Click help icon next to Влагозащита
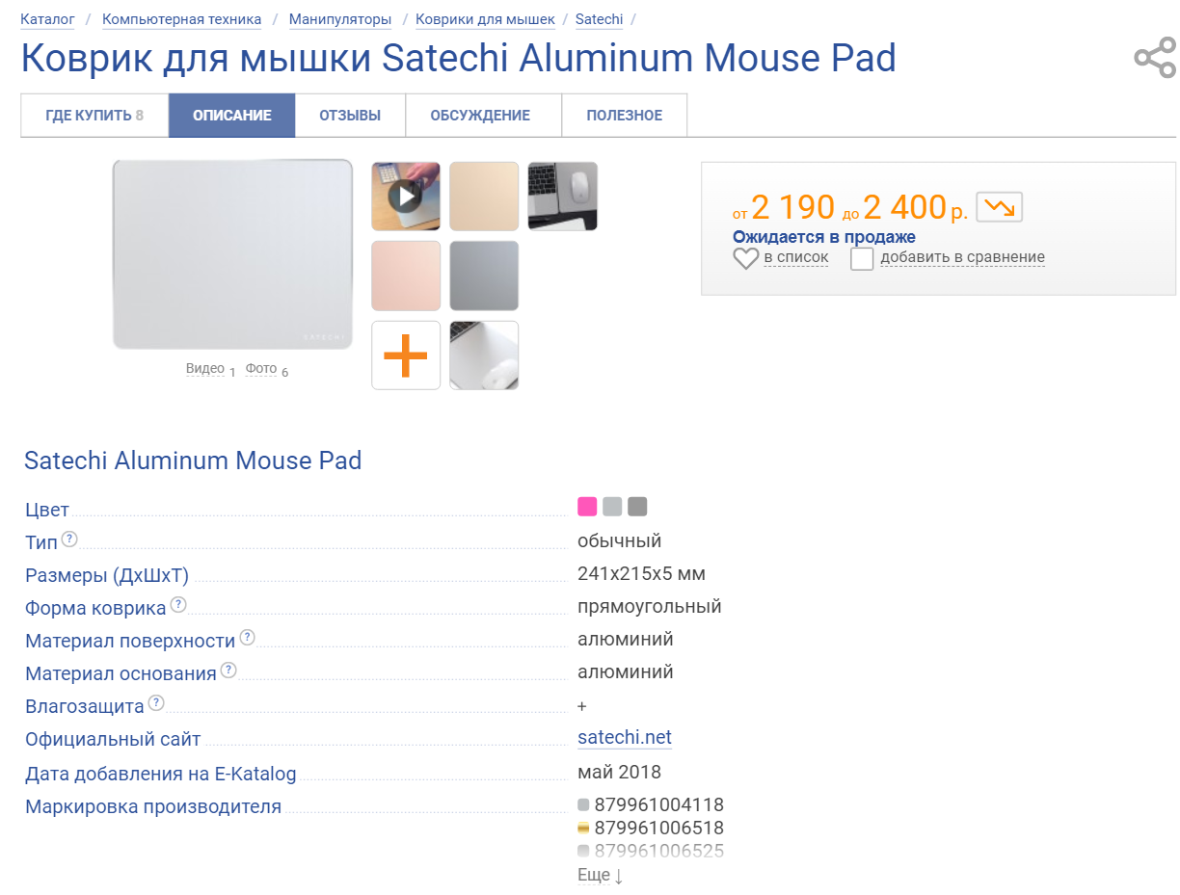1180x895 pixels. [156, 703]
